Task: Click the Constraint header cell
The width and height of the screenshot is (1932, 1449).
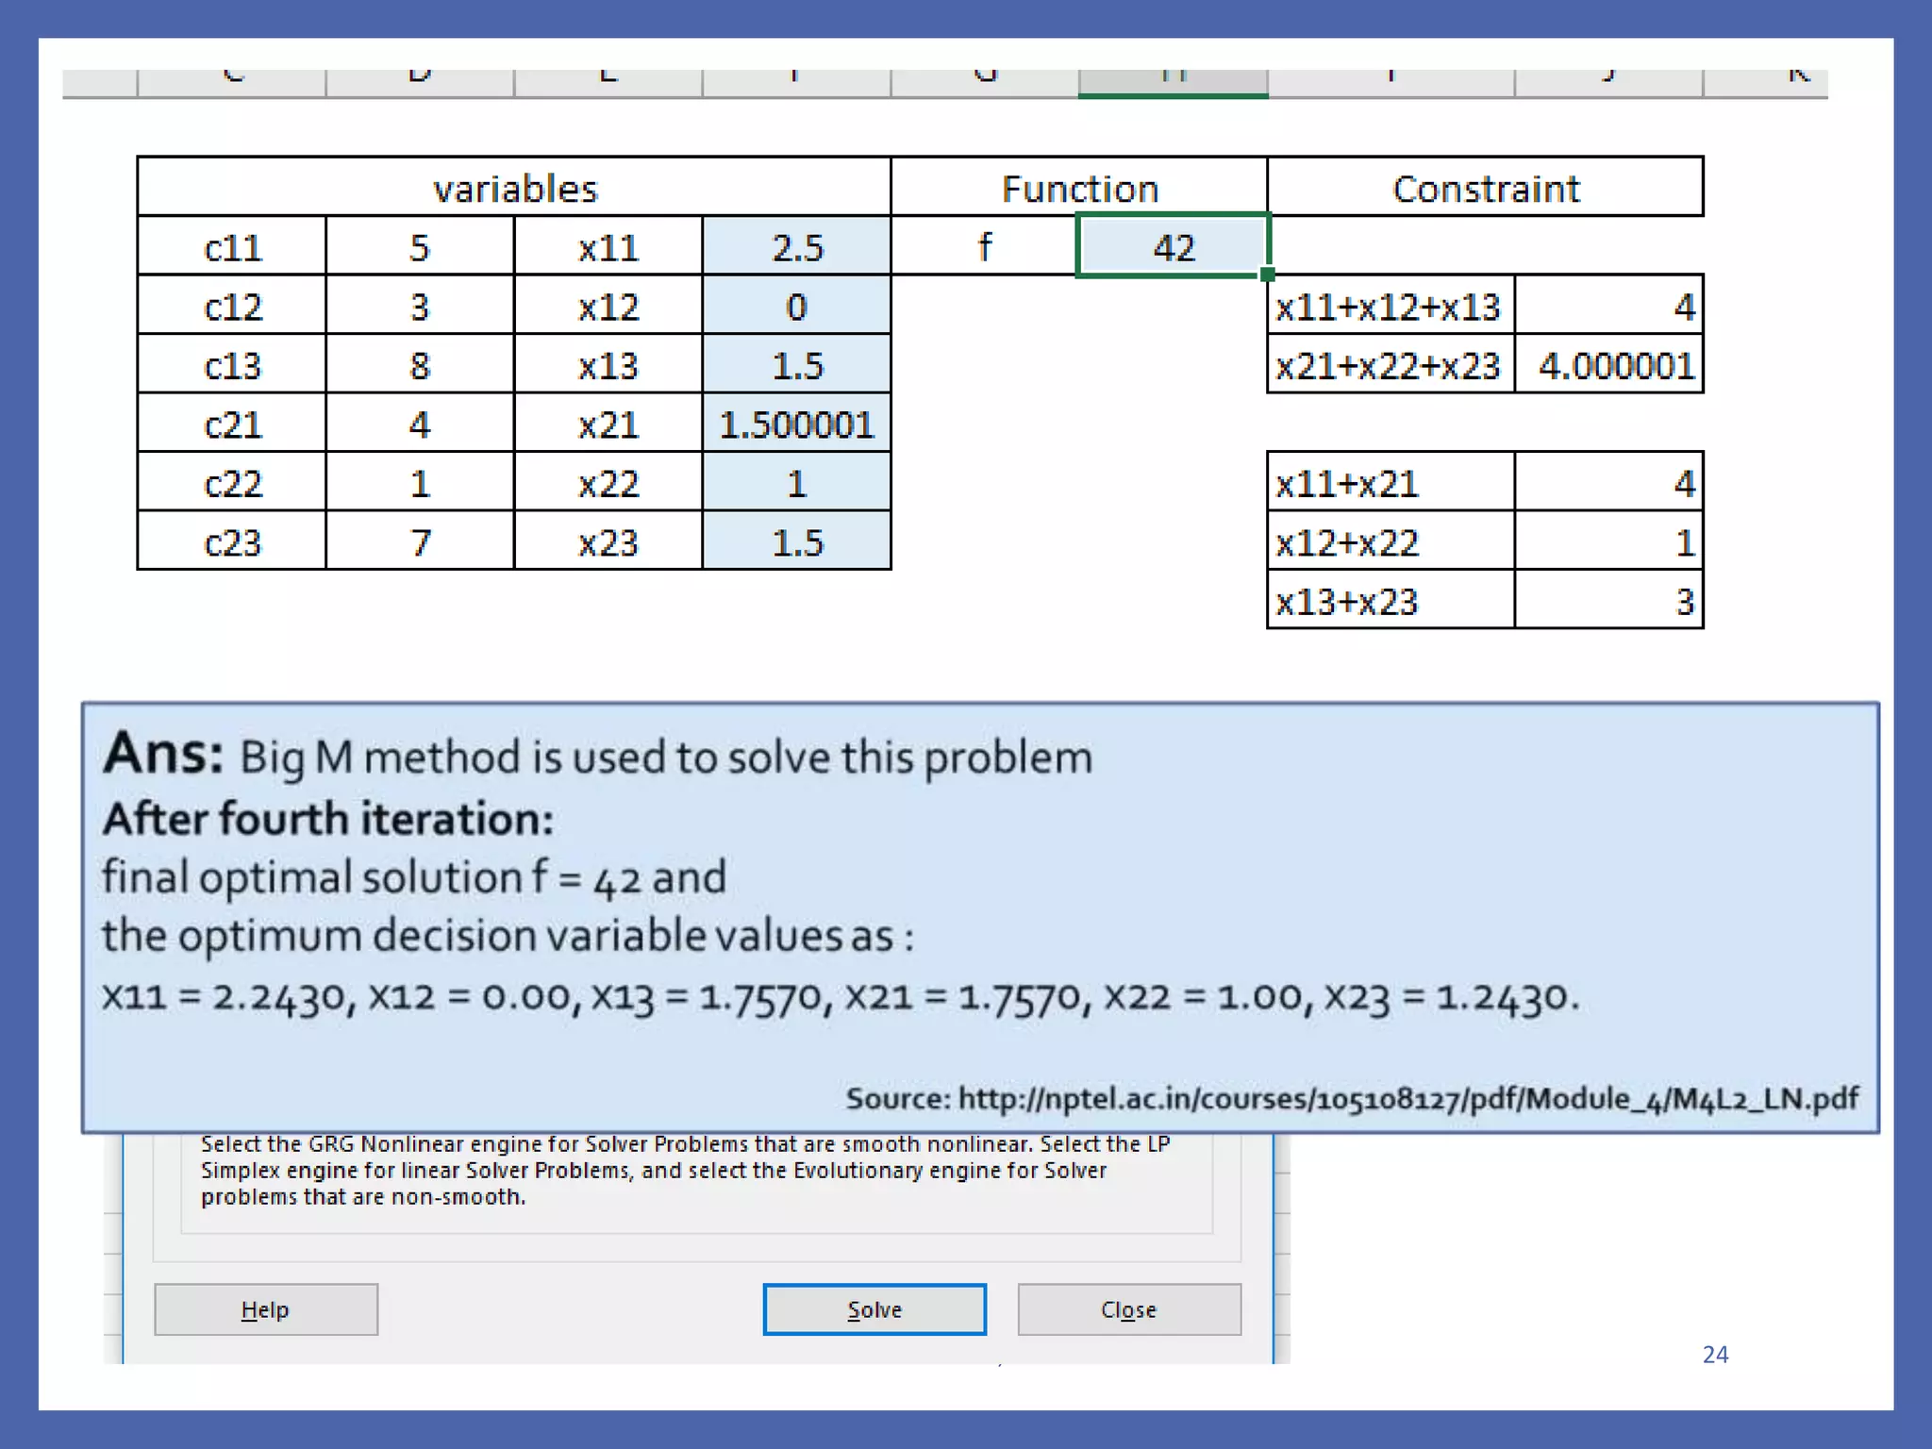Action: point(1486,187)
